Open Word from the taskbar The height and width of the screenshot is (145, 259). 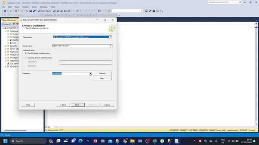coord(140,141)
